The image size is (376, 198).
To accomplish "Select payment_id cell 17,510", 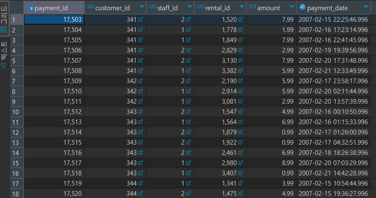I will [54, 91].
